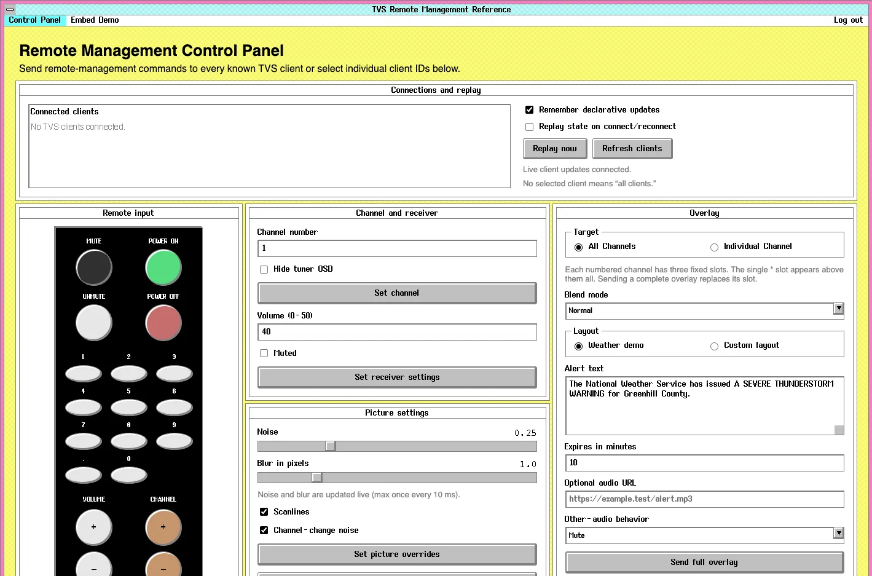Select Weather demo layout radio
This screenshot has height=576, width=872.
tap(578, 346)
